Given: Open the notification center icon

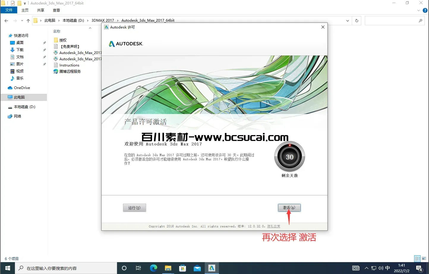Looking at the screenshot, I should pyautogui.click(x=419, y=268).
